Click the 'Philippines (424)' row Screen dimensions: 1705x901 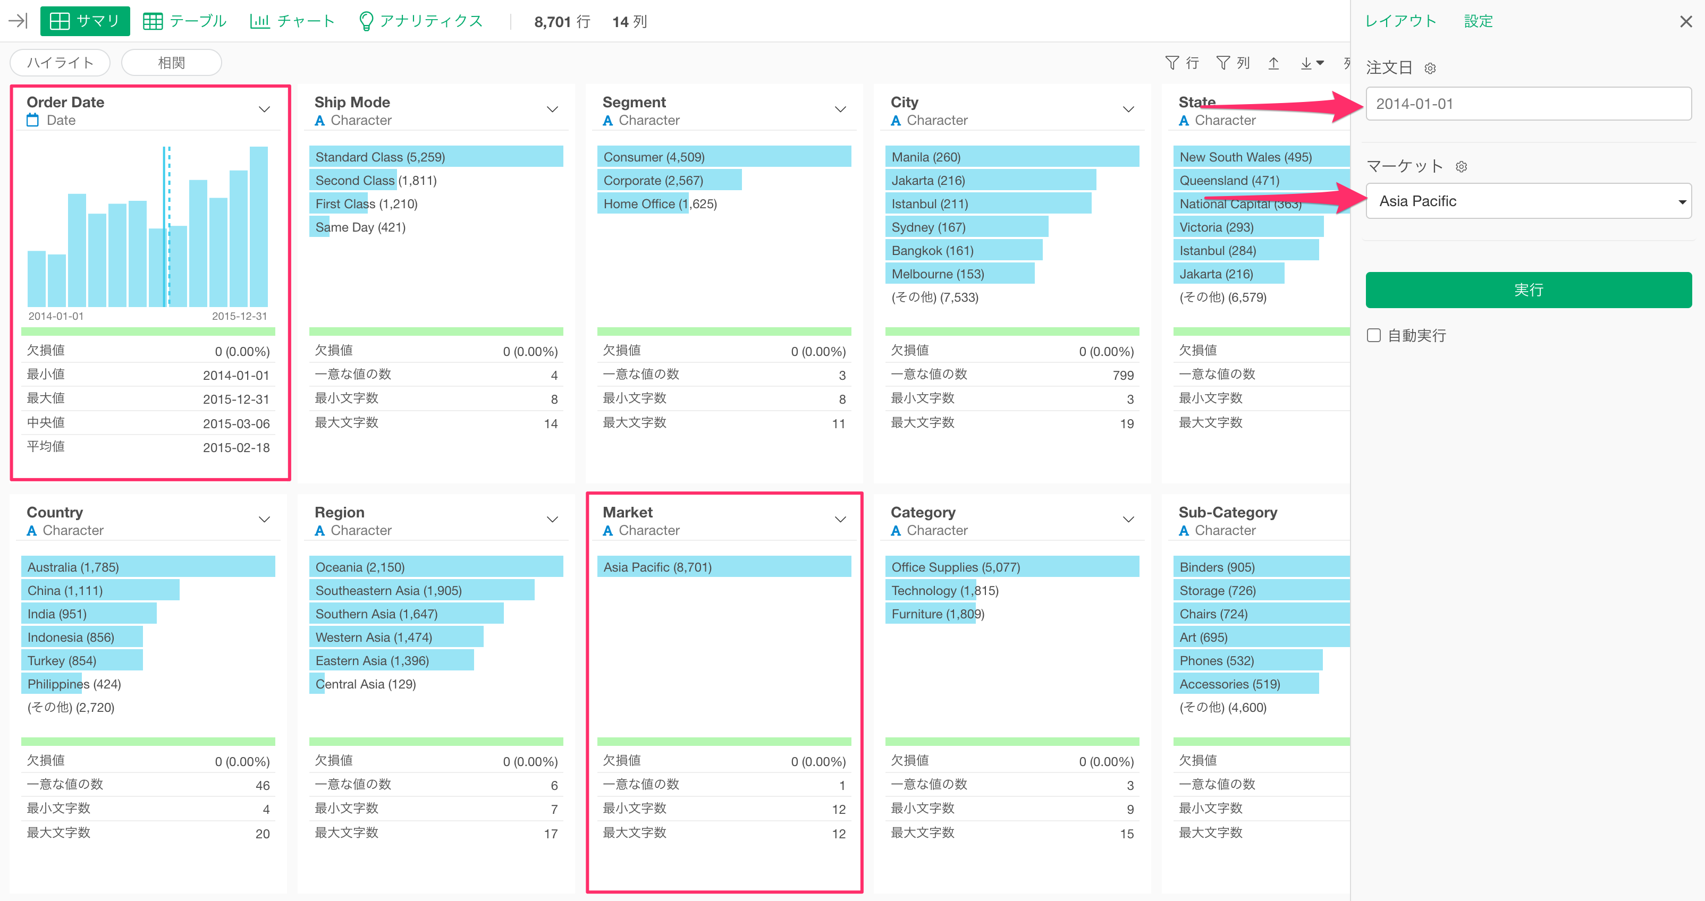click(148, 684)
